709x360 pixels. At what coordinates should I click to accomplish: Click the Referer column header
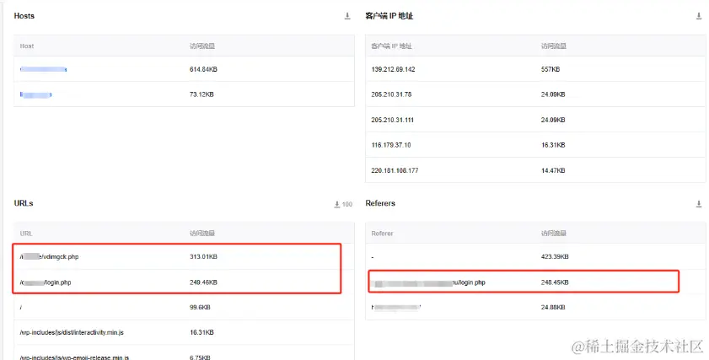pos(383,234)
